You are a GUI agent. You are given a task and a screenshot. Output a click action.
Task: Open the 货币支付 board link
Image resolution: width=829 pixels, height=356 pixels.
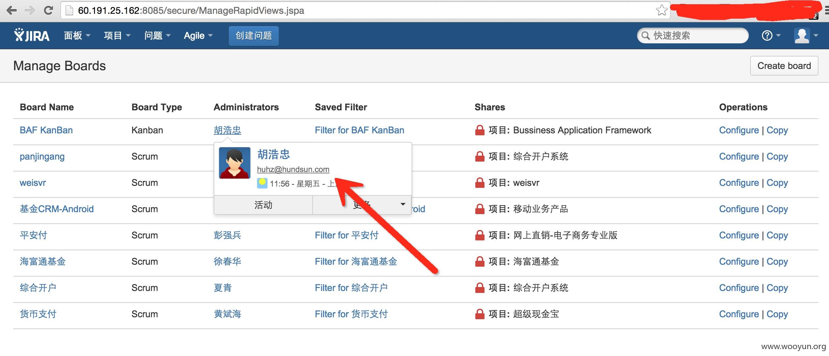tap(38, 314)
